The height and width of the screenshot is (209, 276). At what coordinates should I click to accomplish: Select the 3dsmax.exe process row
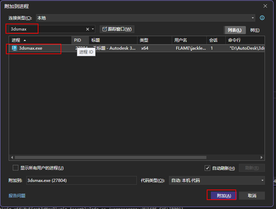(137, 48)
